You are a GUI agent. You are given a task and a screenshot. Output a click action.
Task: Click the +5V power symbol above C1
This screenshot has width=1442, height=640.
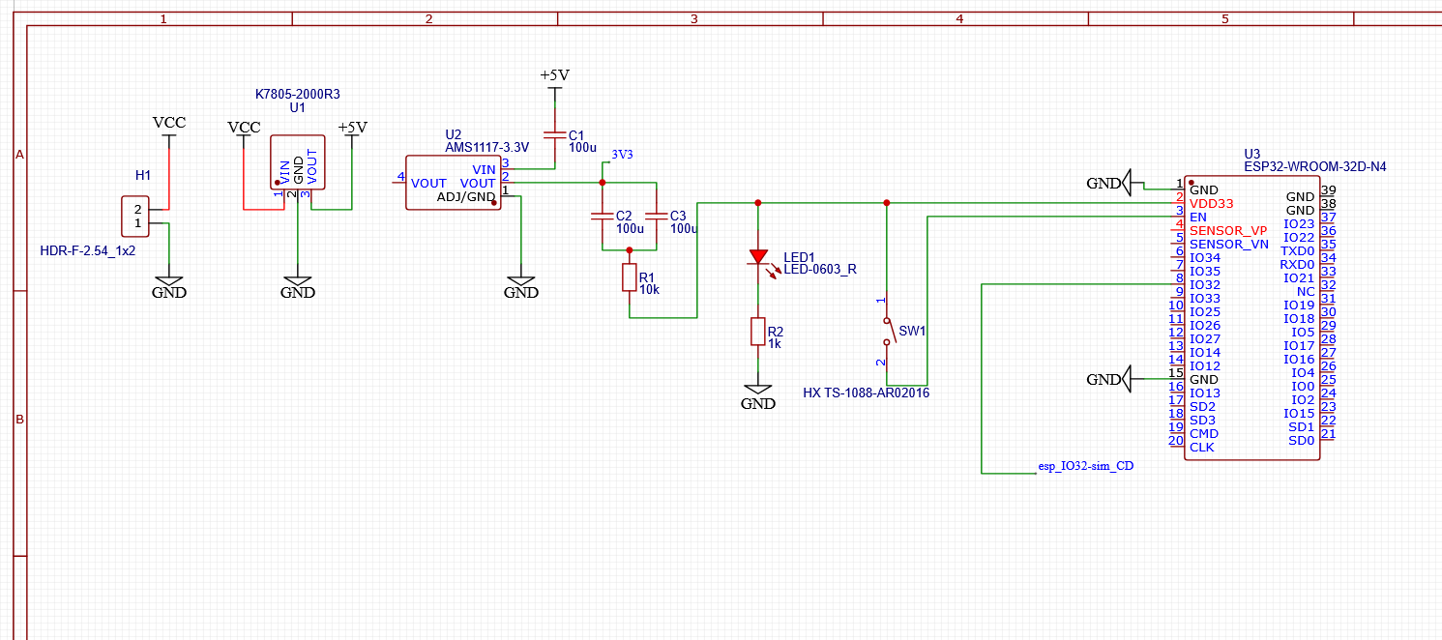pyautogui.click(x=554, y=76)
